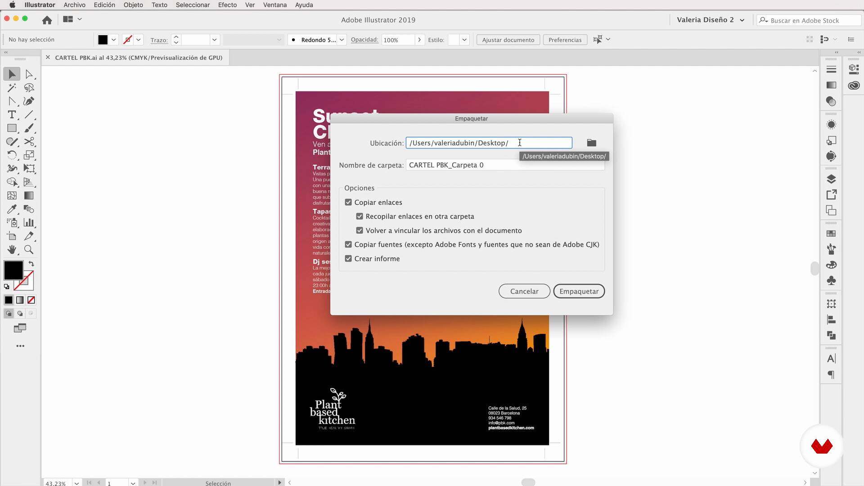Viewport: 864px width, 486px height.
Task: Open the stroke weight dropdown
Action: [215, 40]
